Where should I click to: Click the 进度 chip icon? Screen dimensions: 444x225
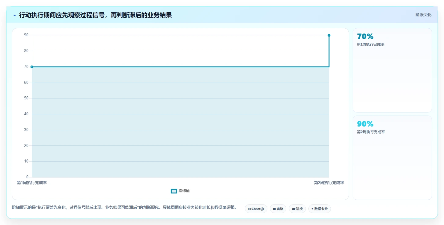coord(293,209)
